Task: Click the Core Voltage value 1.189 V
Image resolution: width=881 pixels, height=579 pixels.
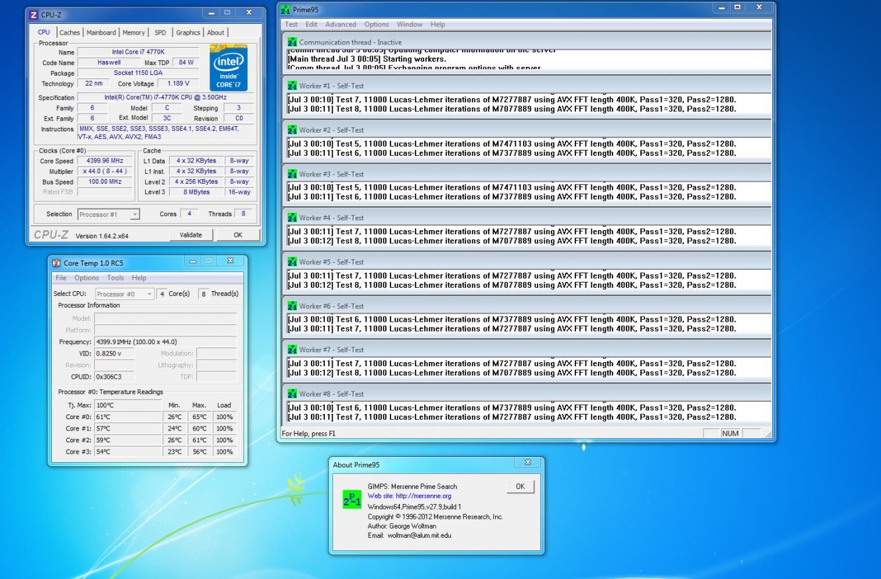Action: tap(178, 84)
